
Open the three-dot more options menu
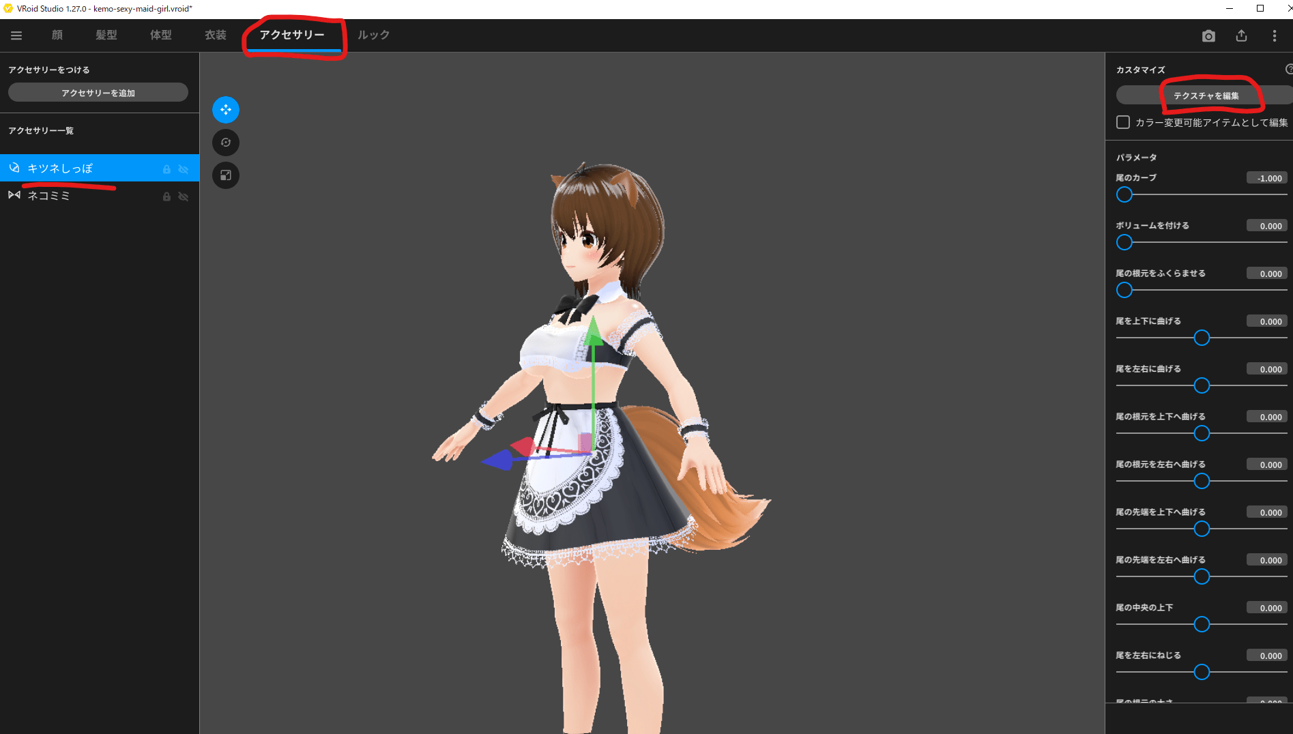tap(1274, 36)
